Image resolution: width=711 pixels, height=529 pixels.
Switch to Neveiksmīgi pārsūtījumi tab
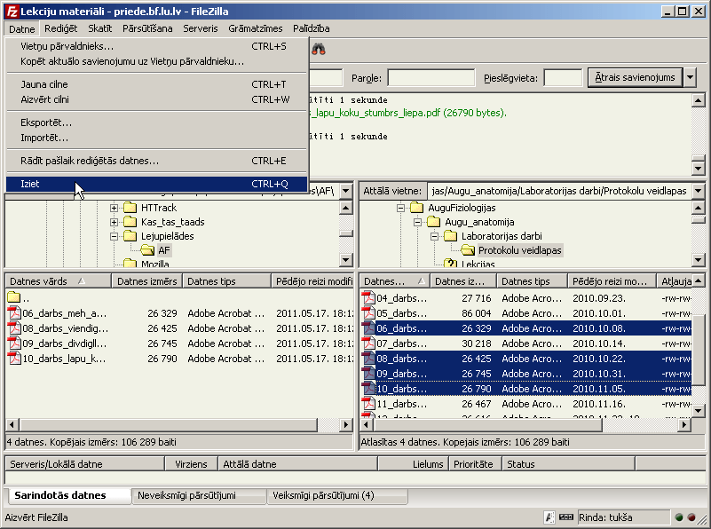click(x=198, y=495)
